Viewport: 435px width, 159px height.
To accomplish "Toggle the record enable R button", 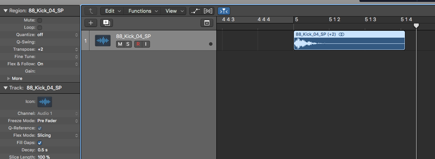I will 138,44.
